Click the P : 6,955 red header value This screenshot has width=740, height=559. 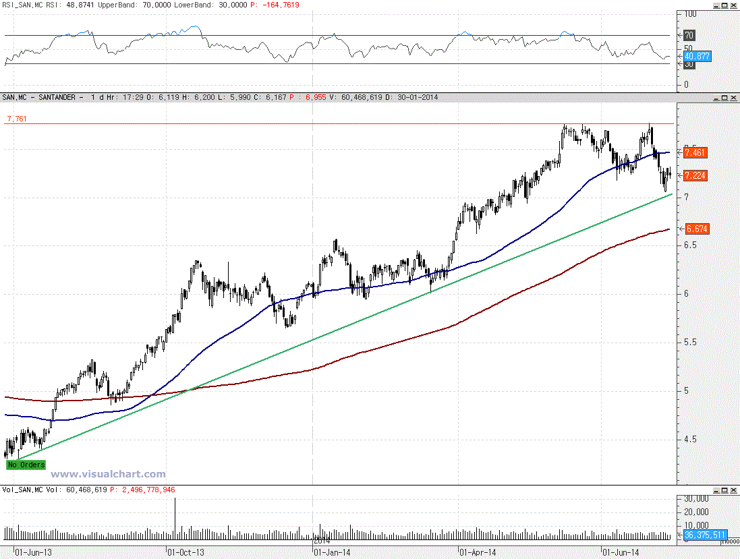pos(308,97)
